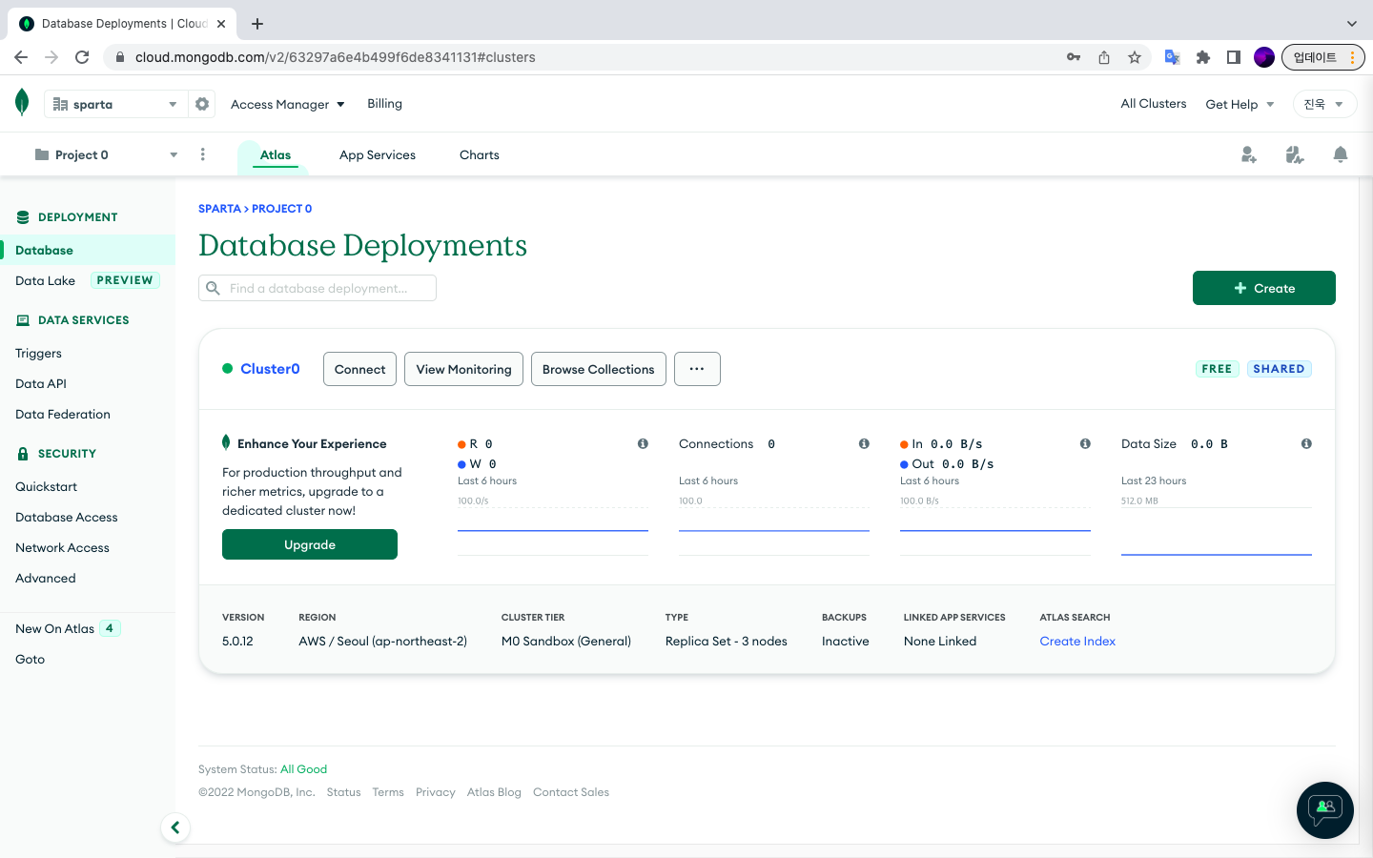Open the 진욱 user account dropdown

coord(1324,104)
